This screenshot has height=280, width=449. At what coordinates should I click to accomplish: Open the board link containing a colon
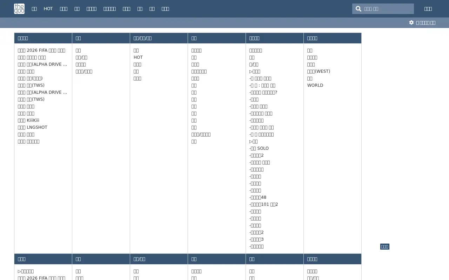[262, 85]
